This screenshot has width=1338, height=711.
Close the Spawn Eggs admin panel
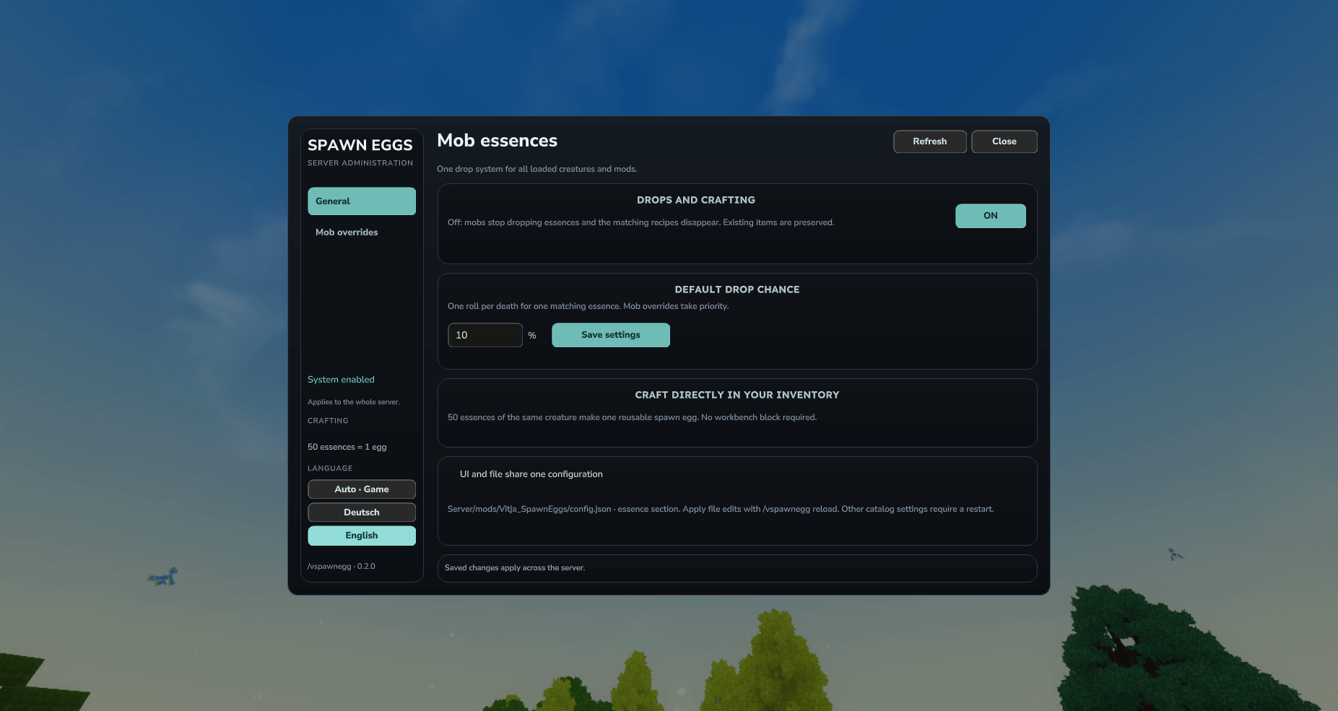coord(1004,141)
